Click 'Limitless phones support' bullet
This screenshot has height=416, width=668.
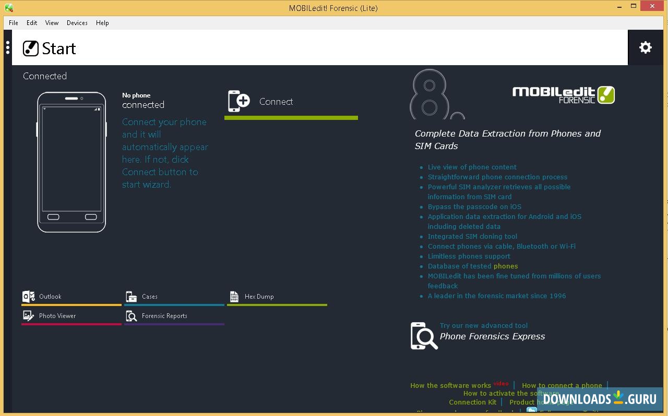point(469,256)
